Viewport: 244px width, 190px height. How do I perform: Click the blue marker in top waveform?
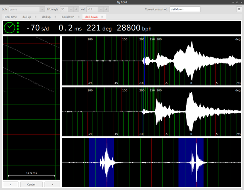click(144, 61)
